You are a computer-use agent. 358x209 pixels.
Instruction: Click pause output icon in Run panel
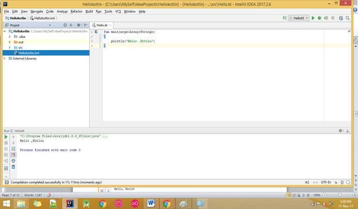tap(6, 149)
